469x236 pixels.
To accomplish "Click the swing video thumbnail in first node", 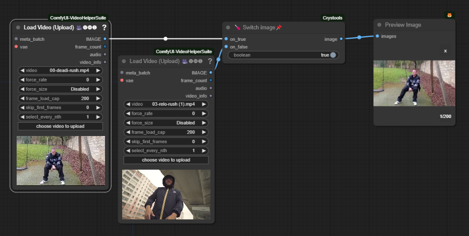I will [x=61, y=161].
